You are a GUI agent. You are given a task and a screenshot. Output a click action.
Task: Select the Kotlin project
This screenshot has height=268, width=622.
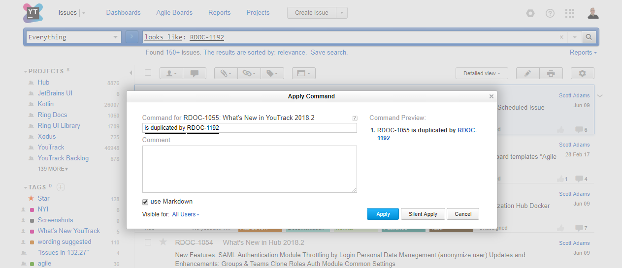click(46, 104)
